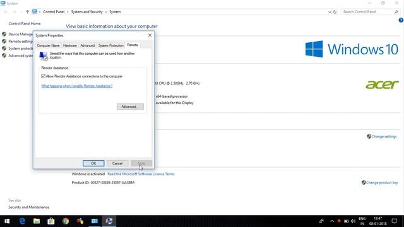Read the Microsoft Software License Terms link
The height and width of the screenshot is (227, 404).
[x=141, y=174]
